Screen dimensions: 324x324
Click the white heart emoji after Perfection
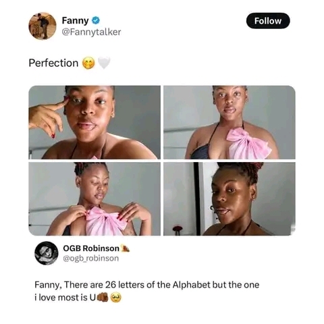tap(104, 63)
